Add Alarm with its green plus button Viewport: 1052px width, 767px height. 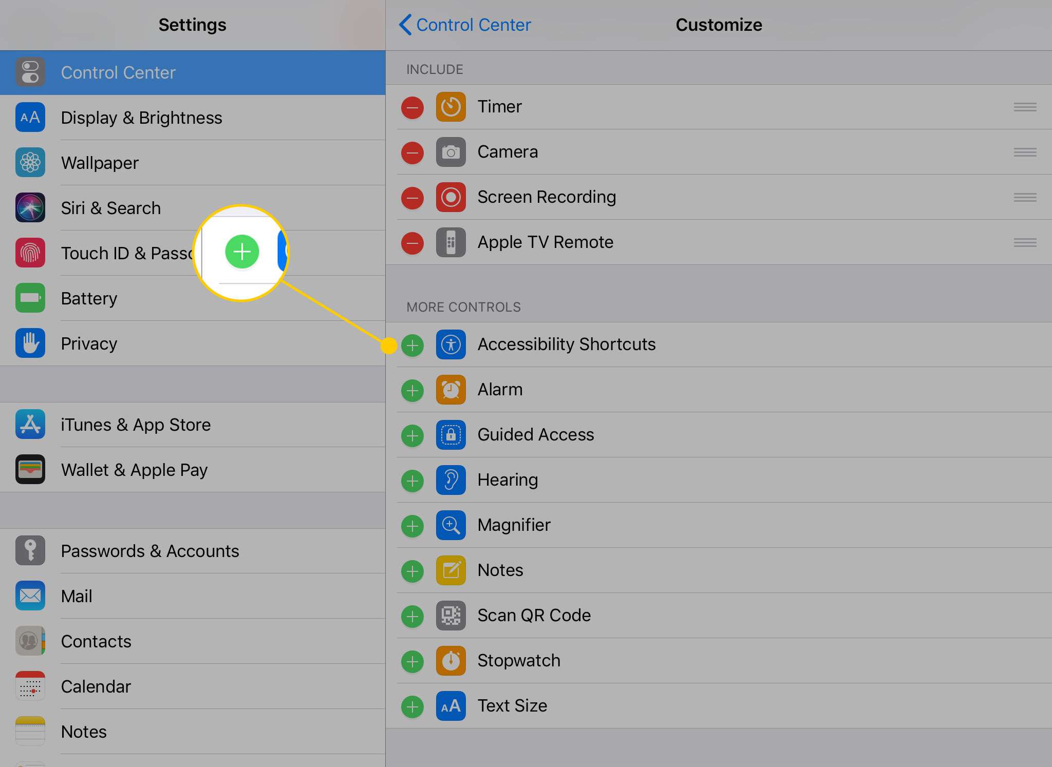point(412,390)
